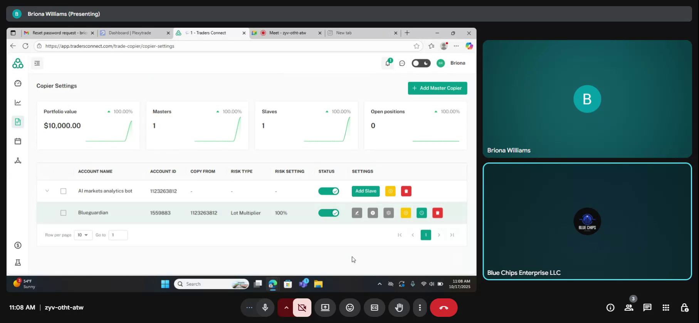Switch to the New tab browser tab
The image size is (699, 323).
coord(362,33)
